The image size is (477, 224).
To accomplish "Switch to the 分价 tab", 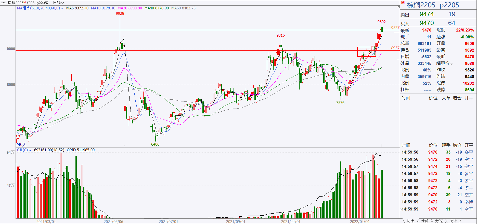I will (x=424, y=221).
